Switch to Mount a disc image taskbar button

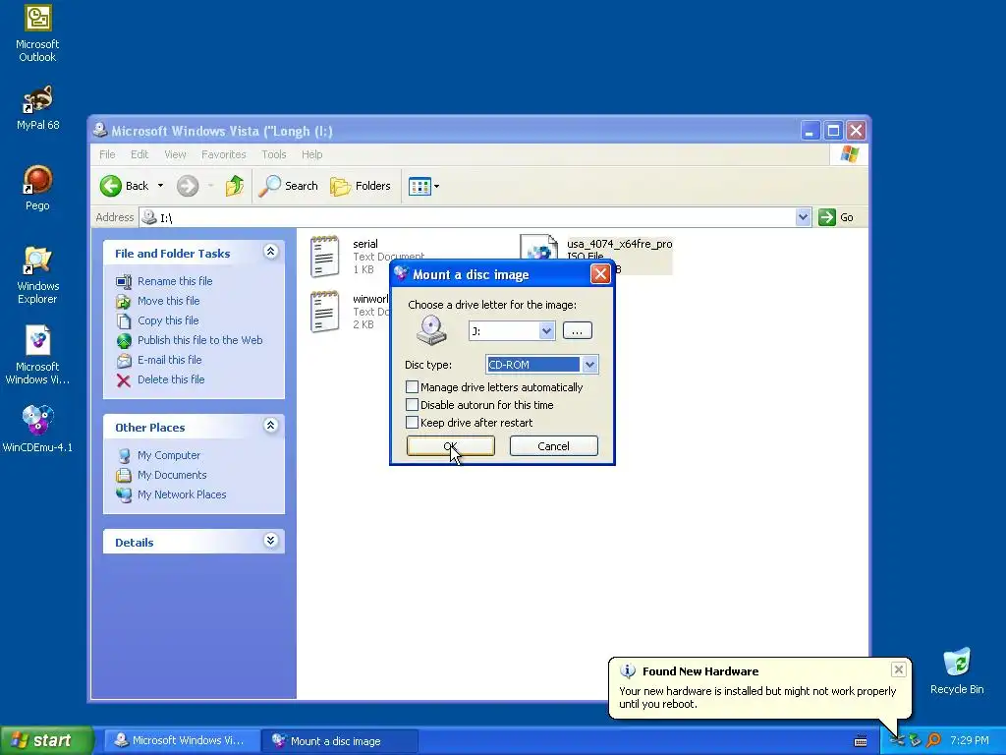click(x=339, y=741)
